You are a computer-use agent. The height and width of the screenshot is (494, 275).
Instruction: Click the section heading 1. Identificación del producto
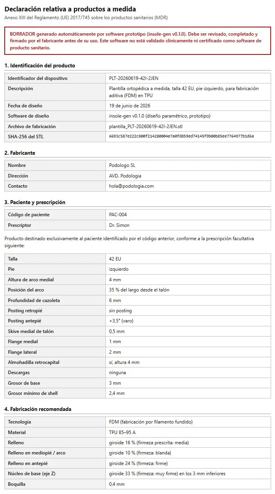pos(40,65)
